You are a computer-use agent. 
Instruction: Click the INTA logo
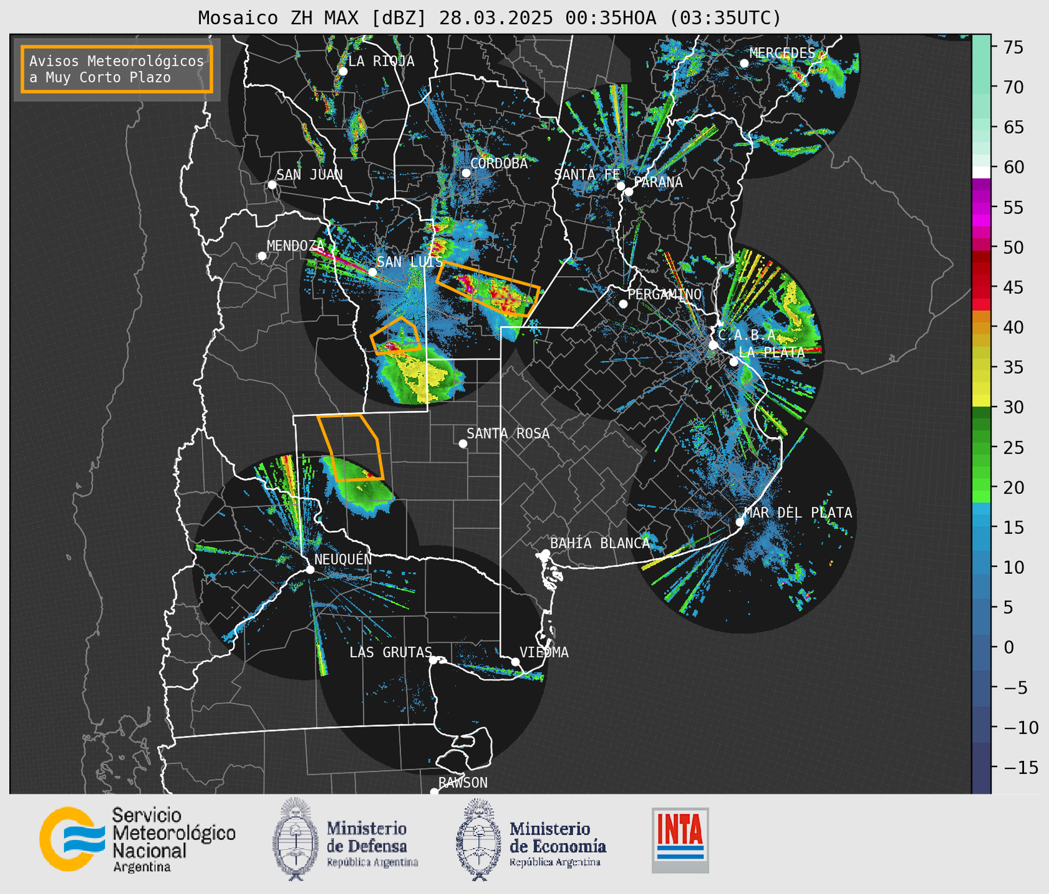(x=680, y=840)
